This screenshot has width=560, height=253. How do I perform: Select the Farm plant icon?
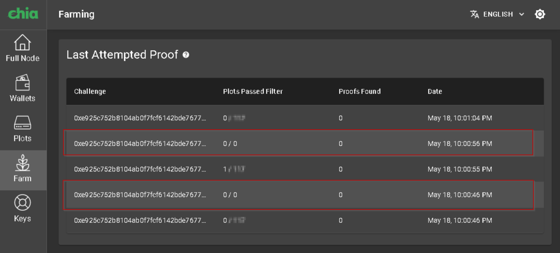pos(23,163)
